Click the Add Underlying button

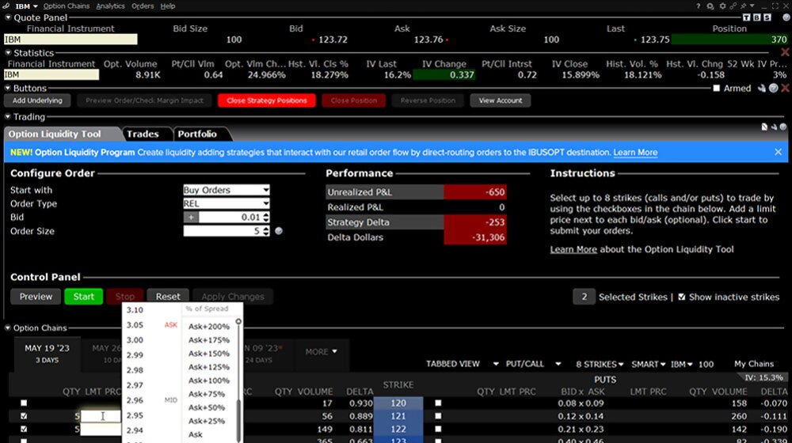(37, 100)
